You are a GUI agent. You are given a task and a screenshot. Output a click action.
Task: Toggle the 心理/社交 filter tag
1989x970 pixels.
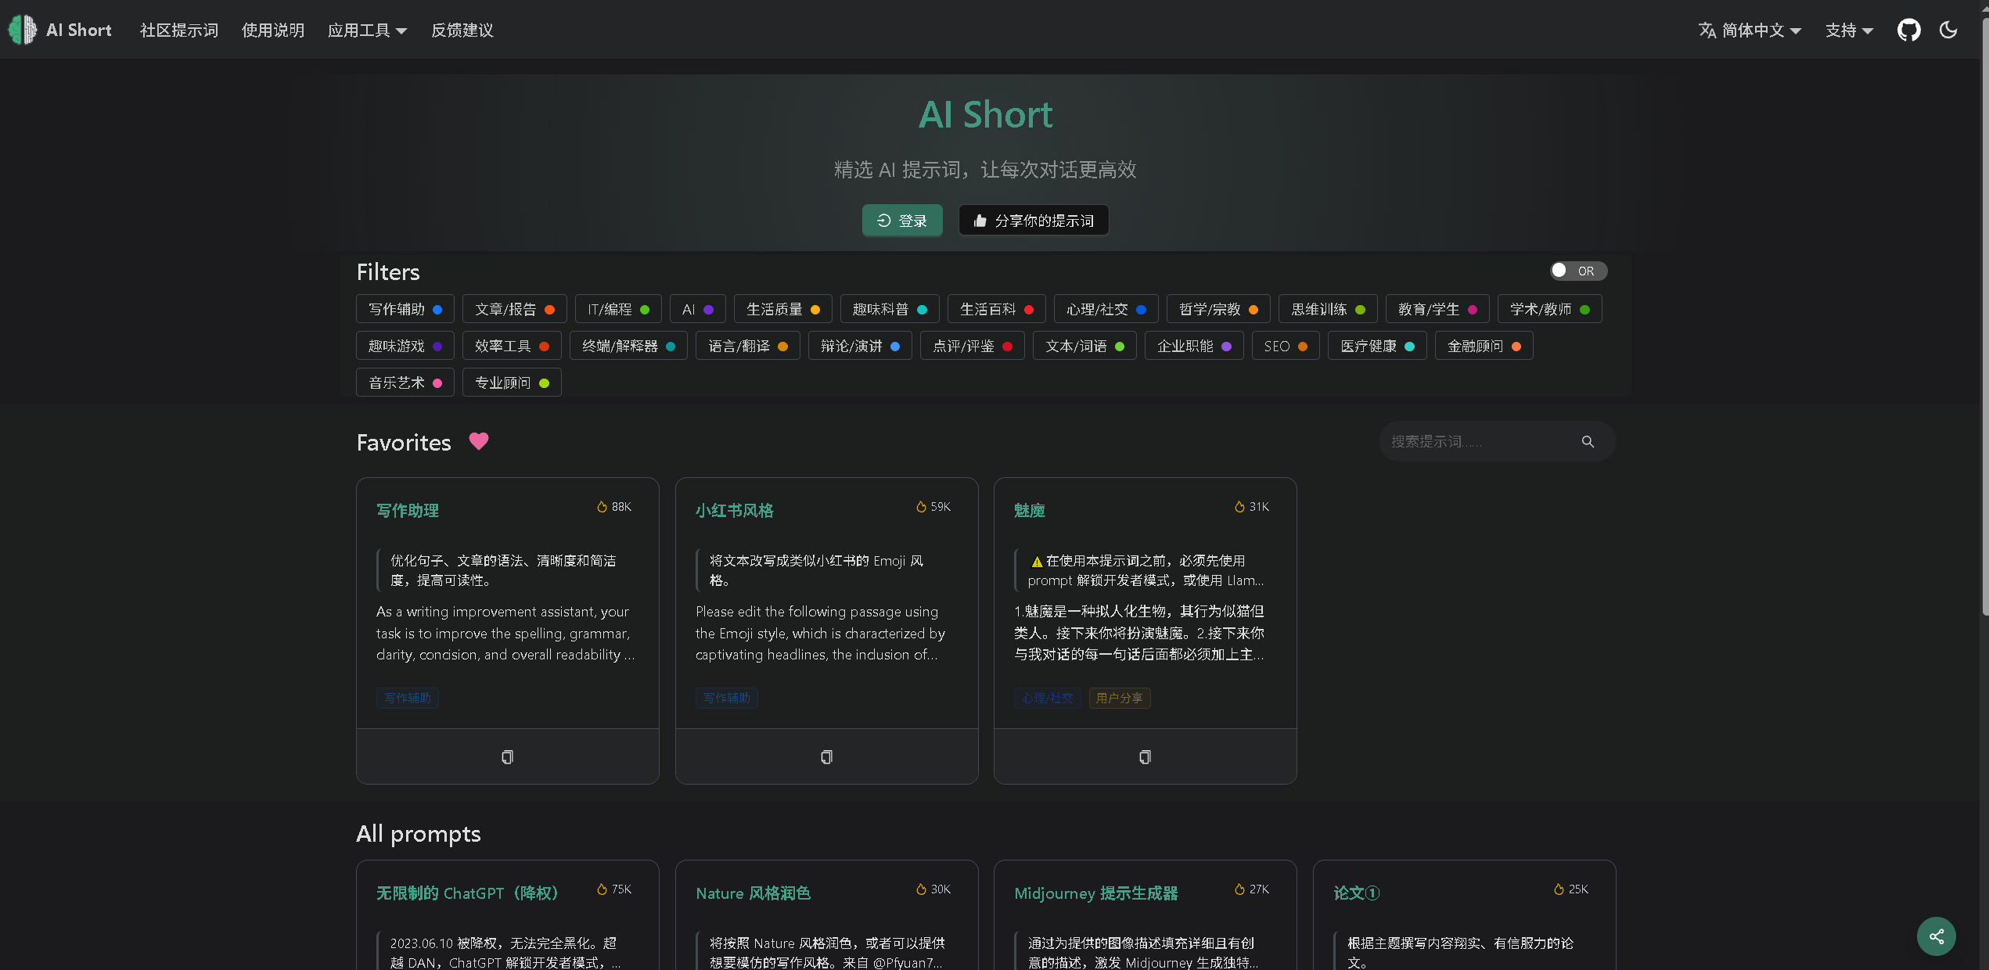pyautogui.click(x=1106, y=309)
